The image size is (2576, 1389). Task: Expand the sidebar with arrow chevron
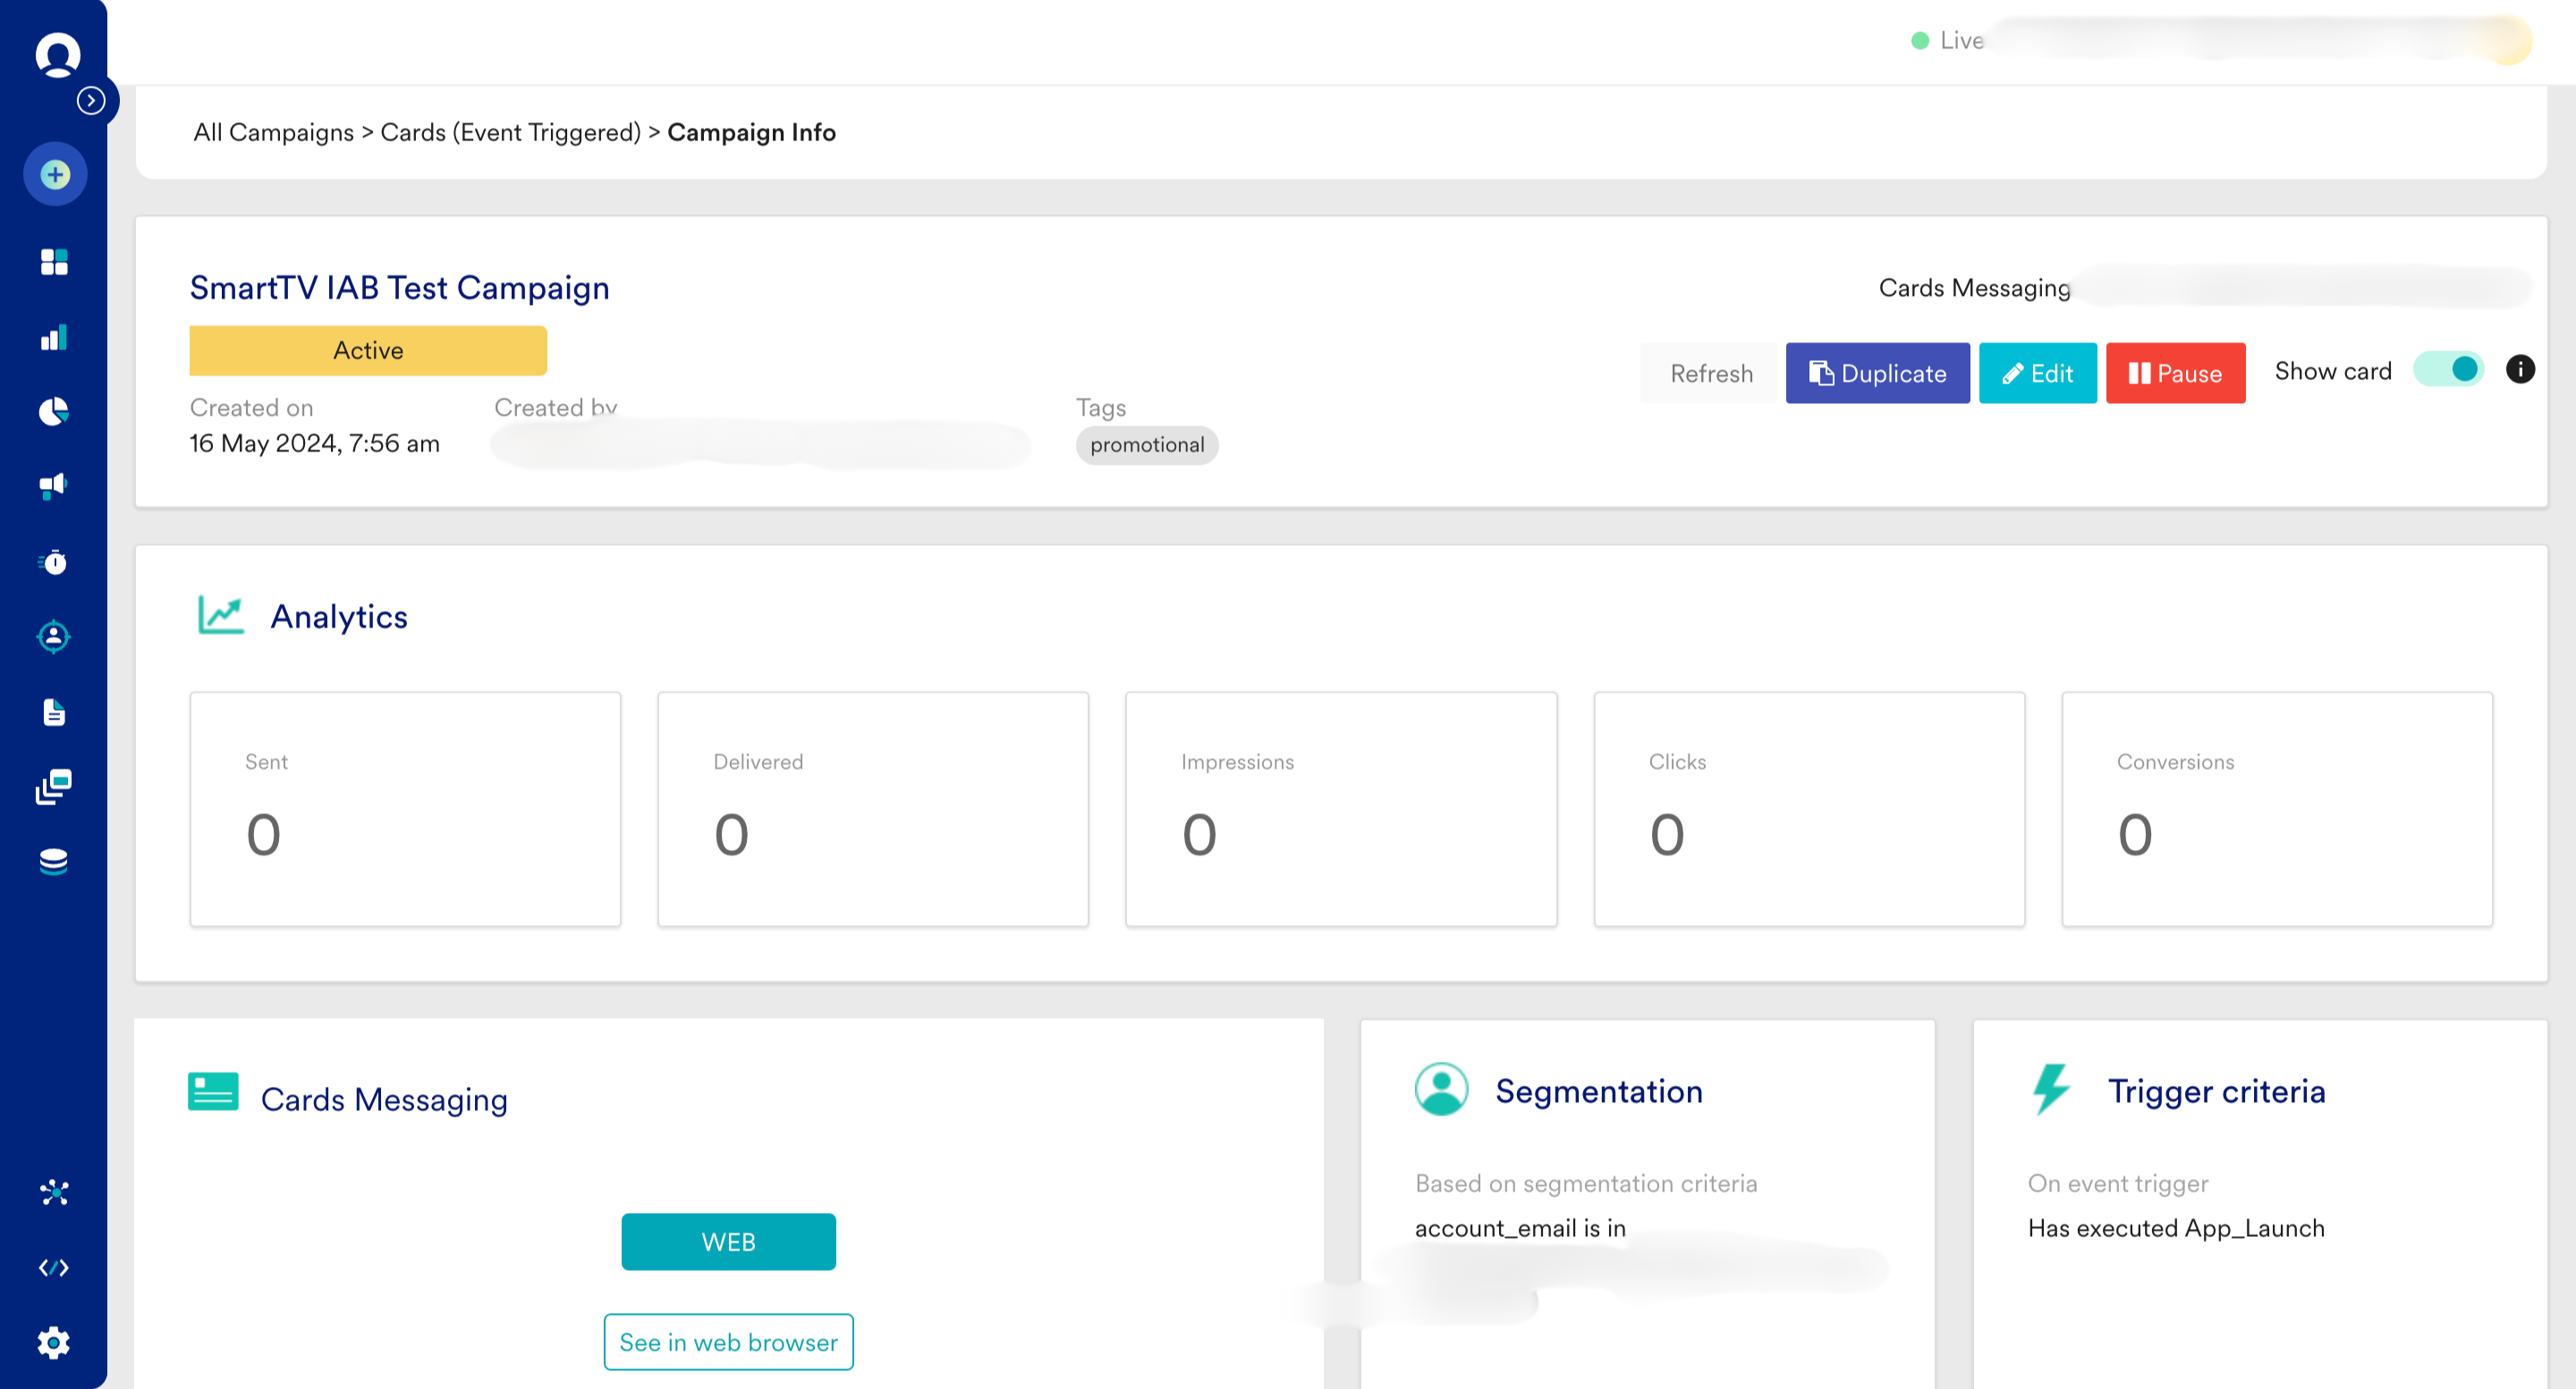(x=91, y=100)
